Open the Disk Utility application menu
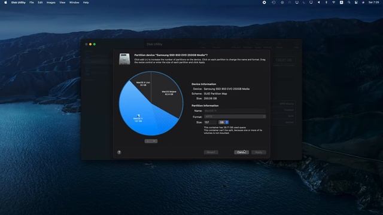The image size is (383, 215). click(x=19, y=2)
